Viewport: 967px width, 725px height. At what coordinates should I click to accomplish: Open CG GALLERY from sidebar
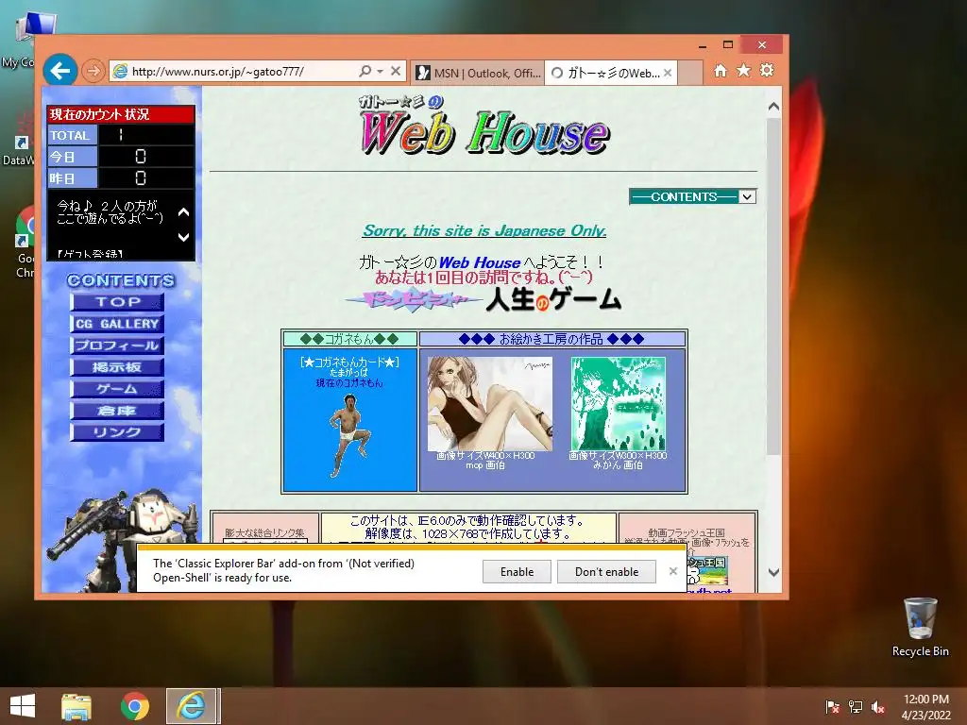(x=117, y=324)
